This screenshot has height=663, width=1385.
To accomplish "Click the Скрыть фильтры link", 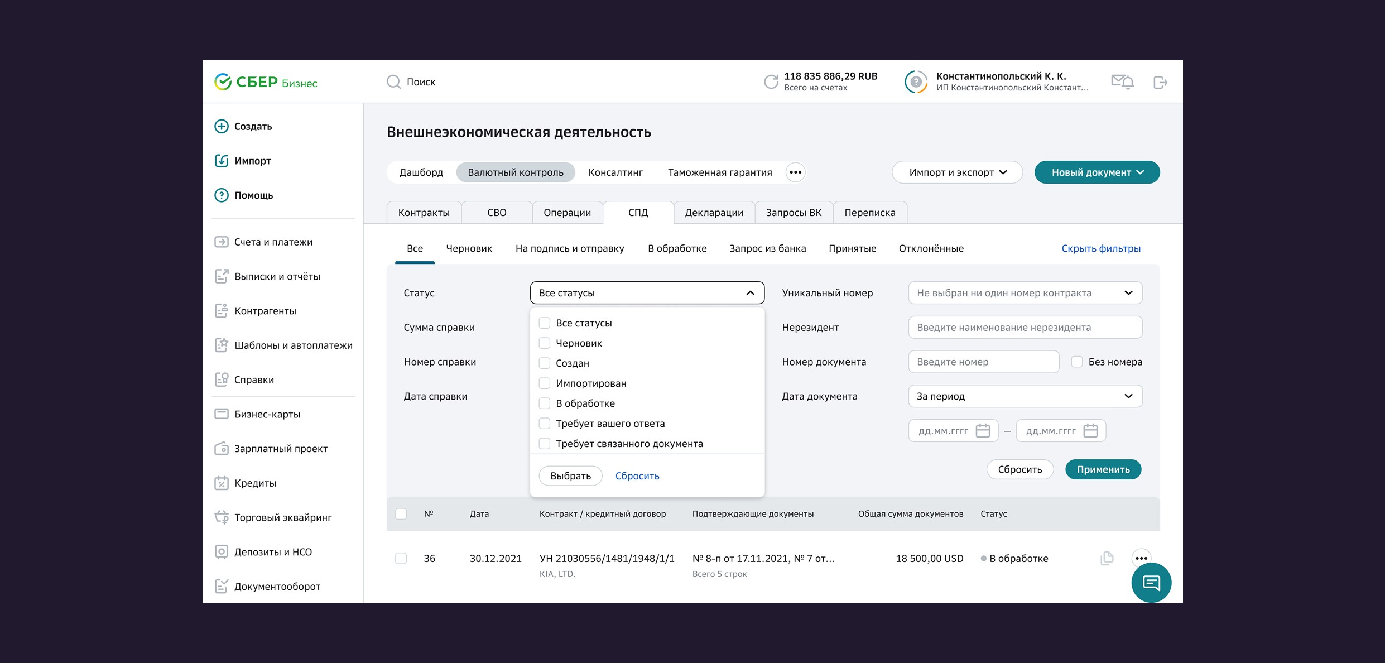I will pos(1100,248).
